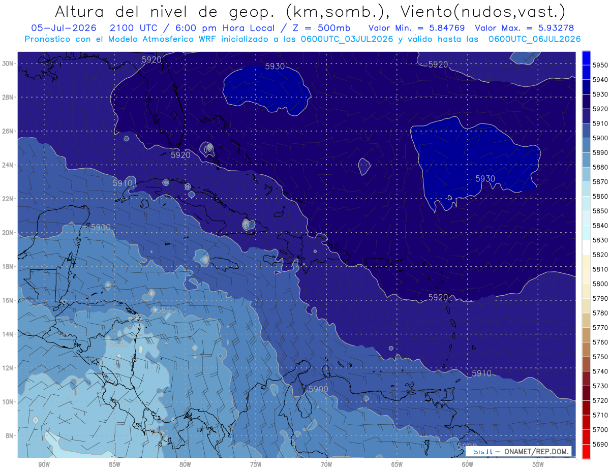Click the '18N' latitude axis label

7,266
